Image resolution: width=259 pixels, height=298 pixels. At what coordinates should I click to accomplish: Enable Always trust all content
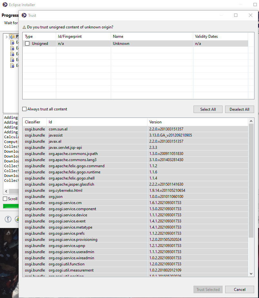[x=24, y=109]
